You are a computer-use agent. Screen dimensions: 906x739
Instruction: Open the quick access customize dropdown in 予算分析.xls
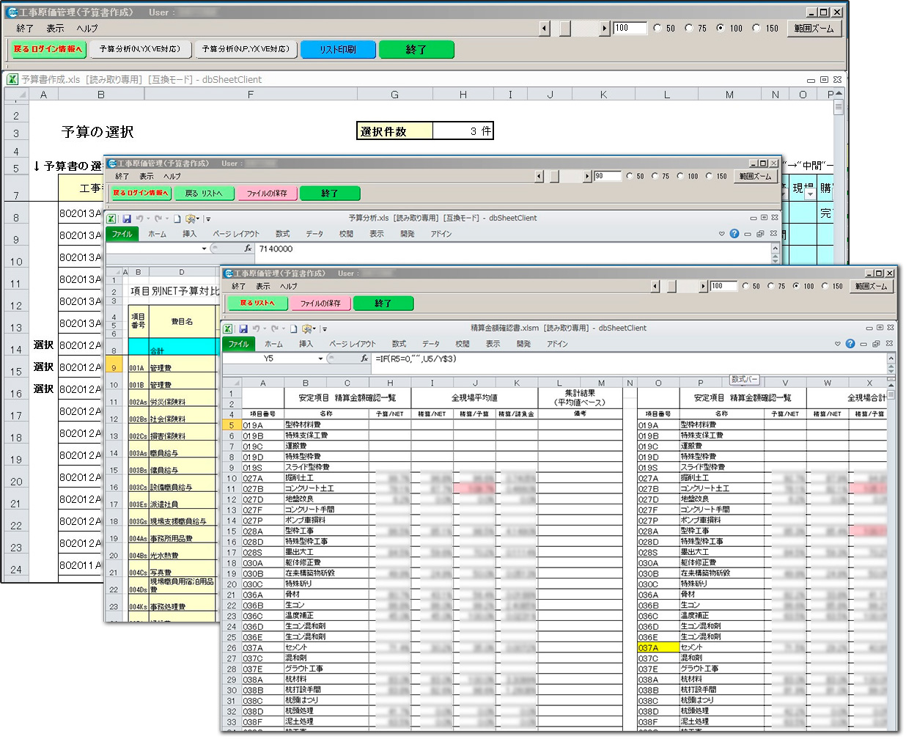[x=208, y=218]
